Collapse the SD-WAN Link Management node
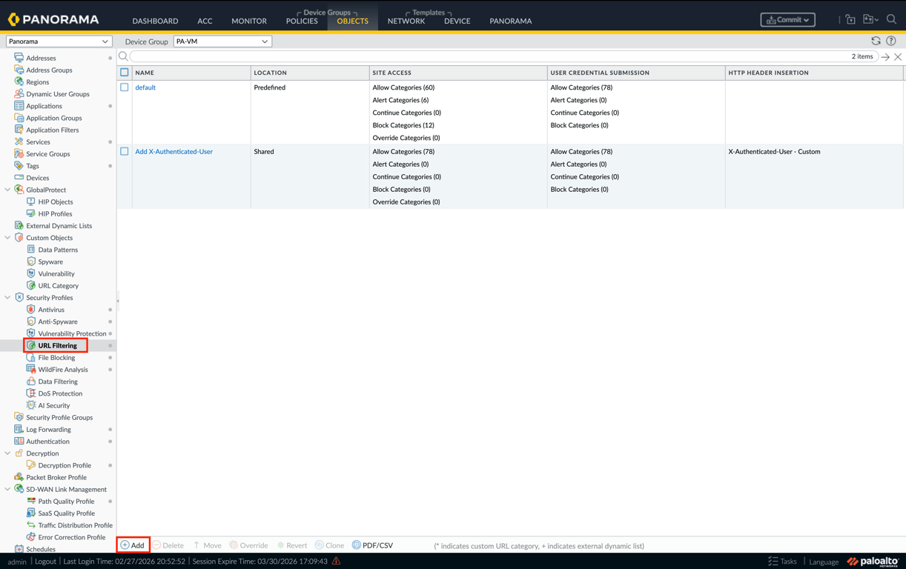This screenshot has height=569, width=906. tap(7, 489)
